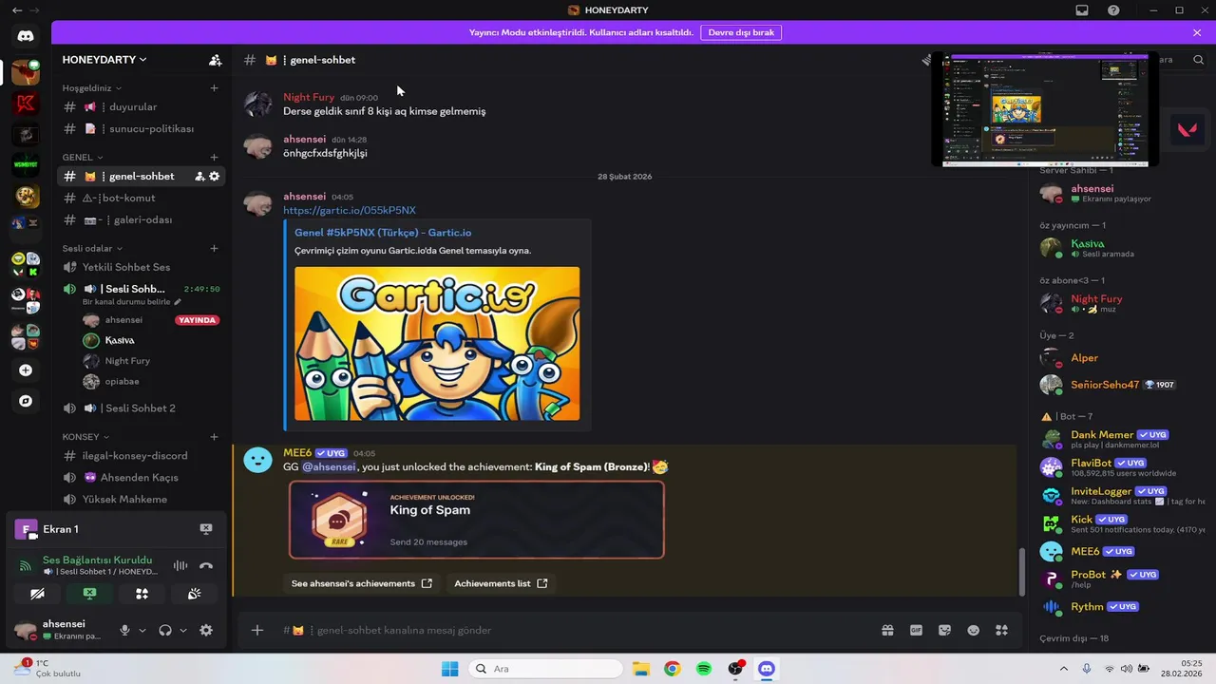Viewport: 1216px width, 684px height.
Task: Open emoji picker in message bar
Action: pos(973,630)
